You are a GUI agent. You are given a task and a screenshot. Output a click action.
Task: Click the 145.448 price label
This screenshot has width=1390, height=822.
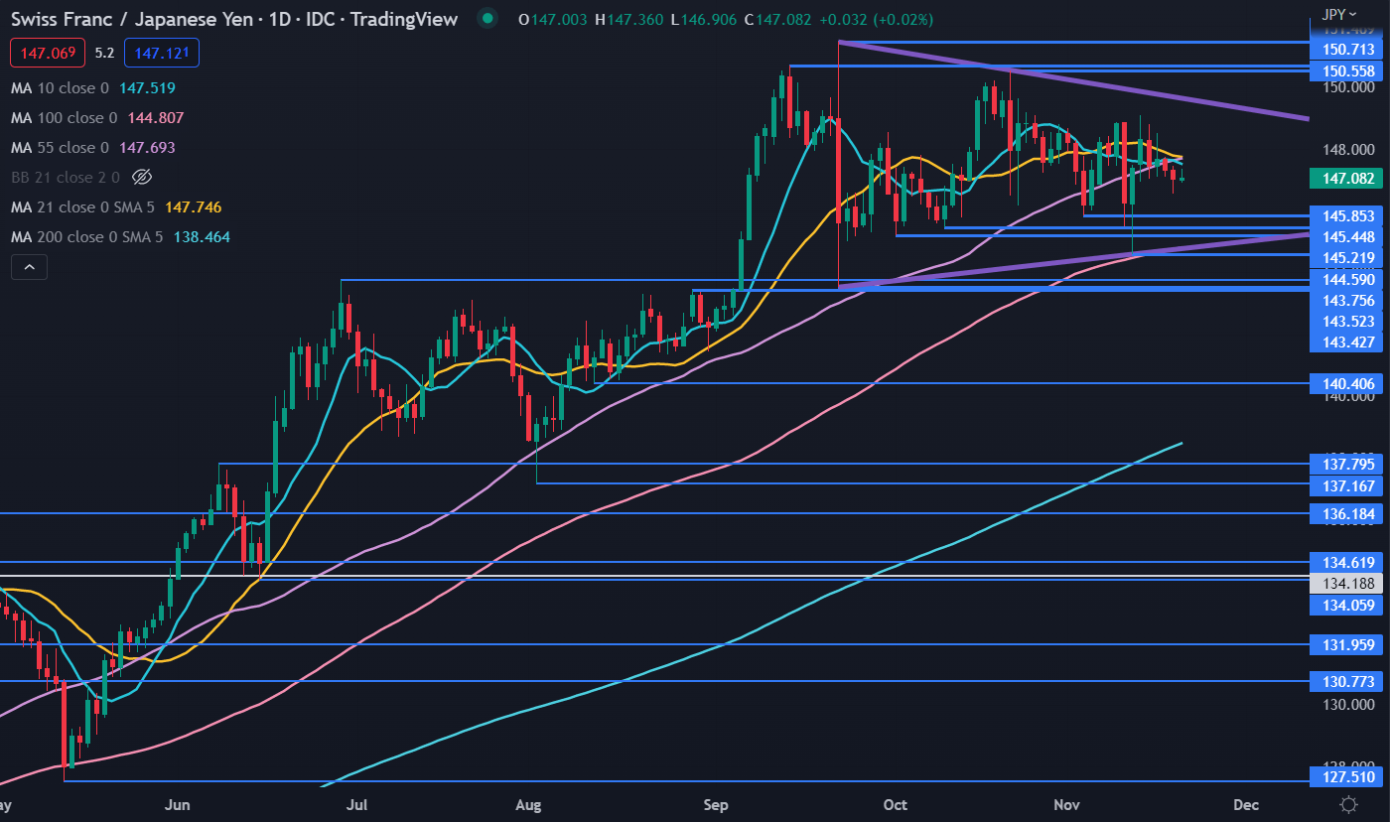point(1348,236)
